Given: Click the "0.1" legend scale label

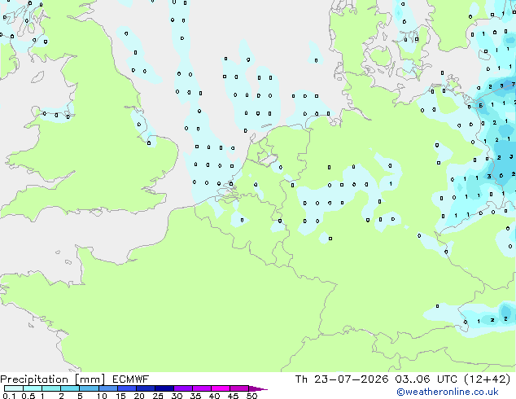Looking at the screenshot, I should (x=10, y=396).
